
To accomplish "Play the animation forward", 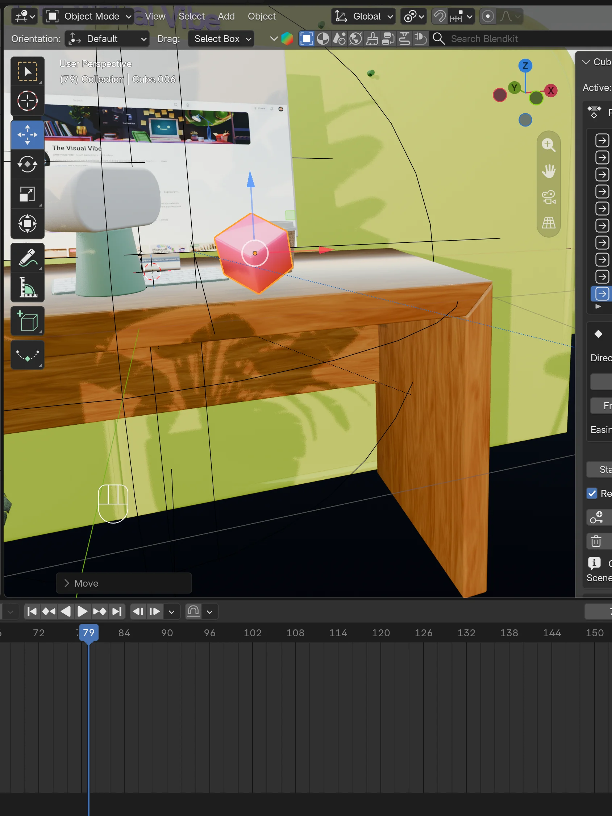I will 82,611.
